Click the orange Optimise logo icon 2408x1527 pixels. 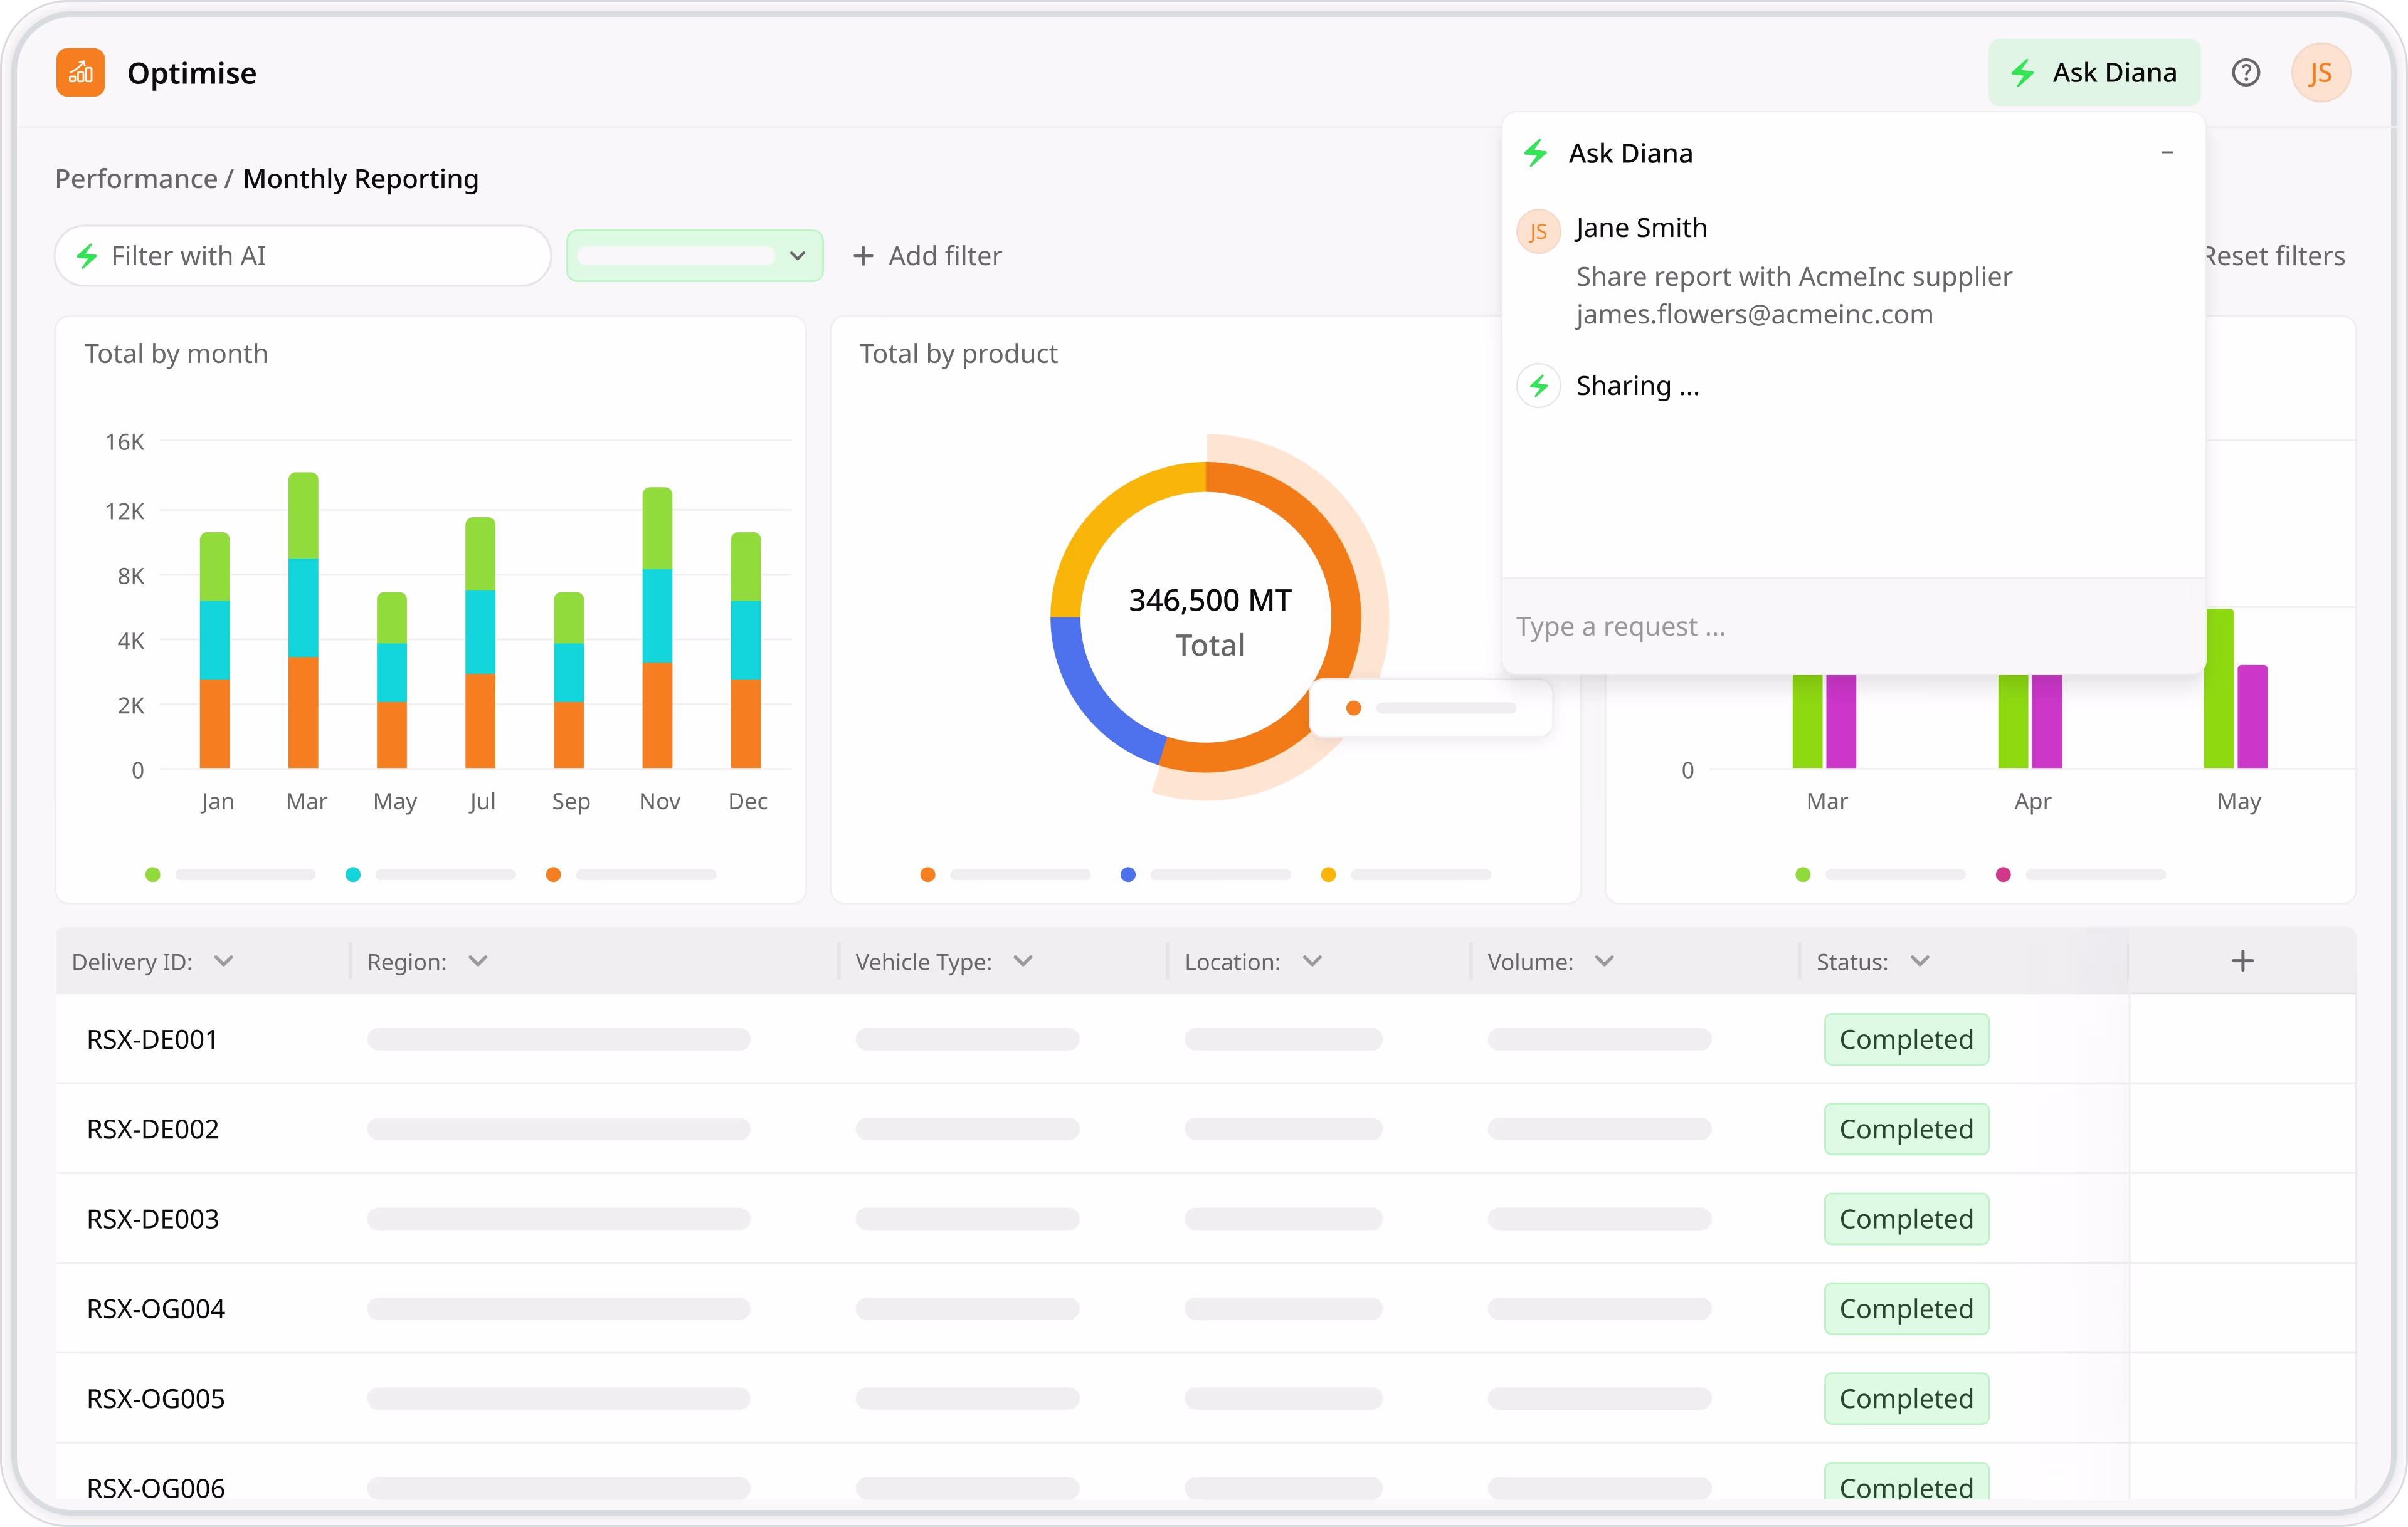tap(80, 73)
